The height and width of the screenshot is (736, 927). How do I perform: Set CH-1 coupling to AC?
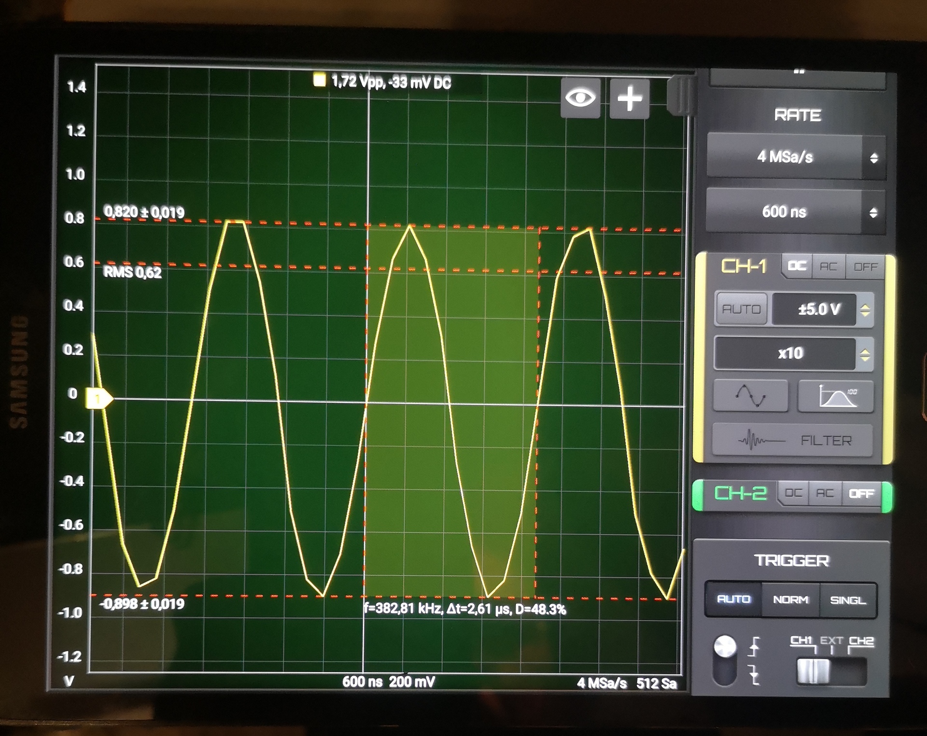coord(829,266)
